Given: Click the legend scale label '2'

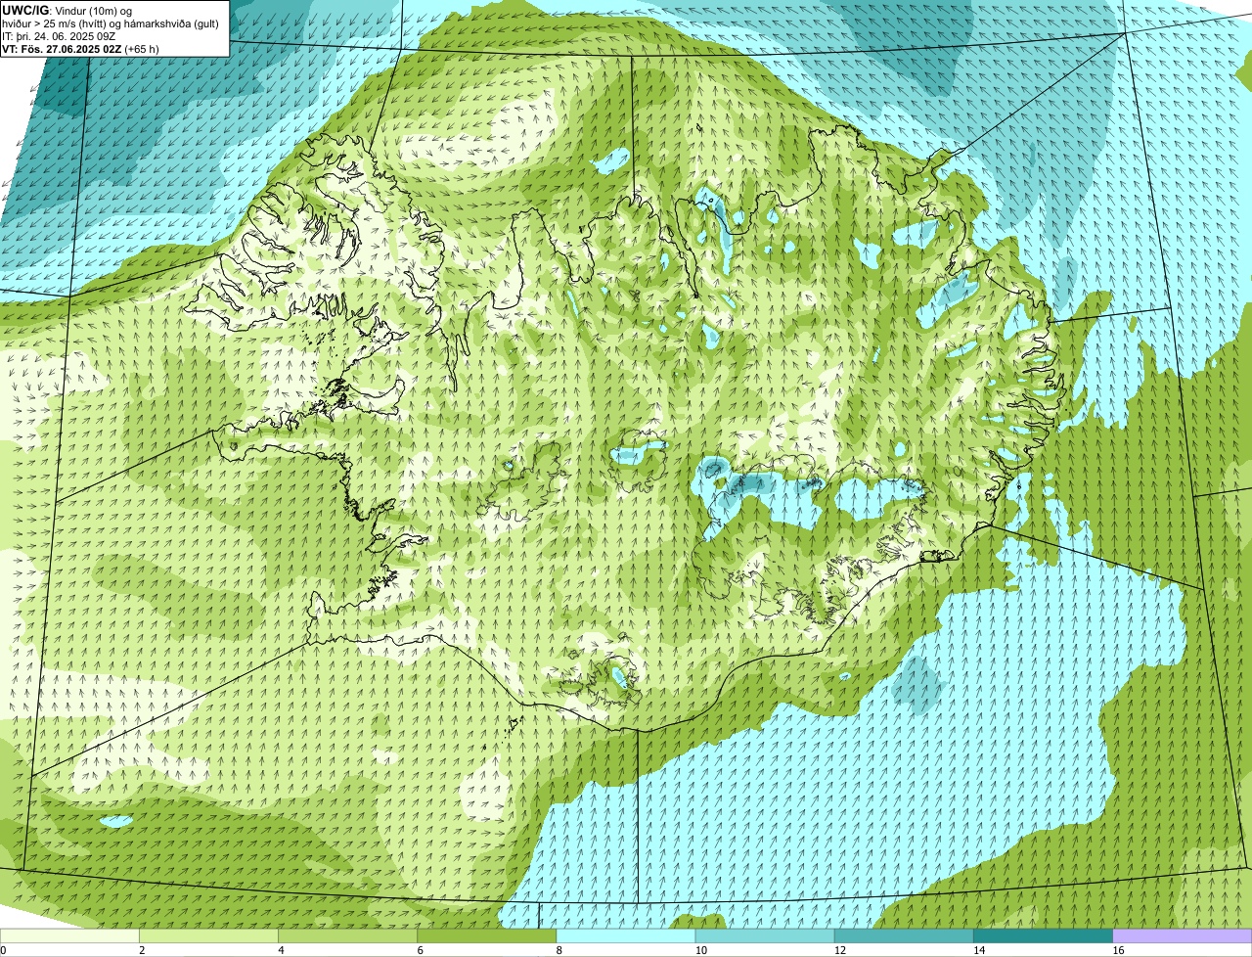Looking at the screenshot, I should tap(142, 950).
